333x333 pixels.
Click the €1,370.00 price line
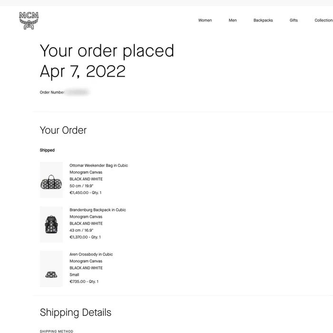85,237
